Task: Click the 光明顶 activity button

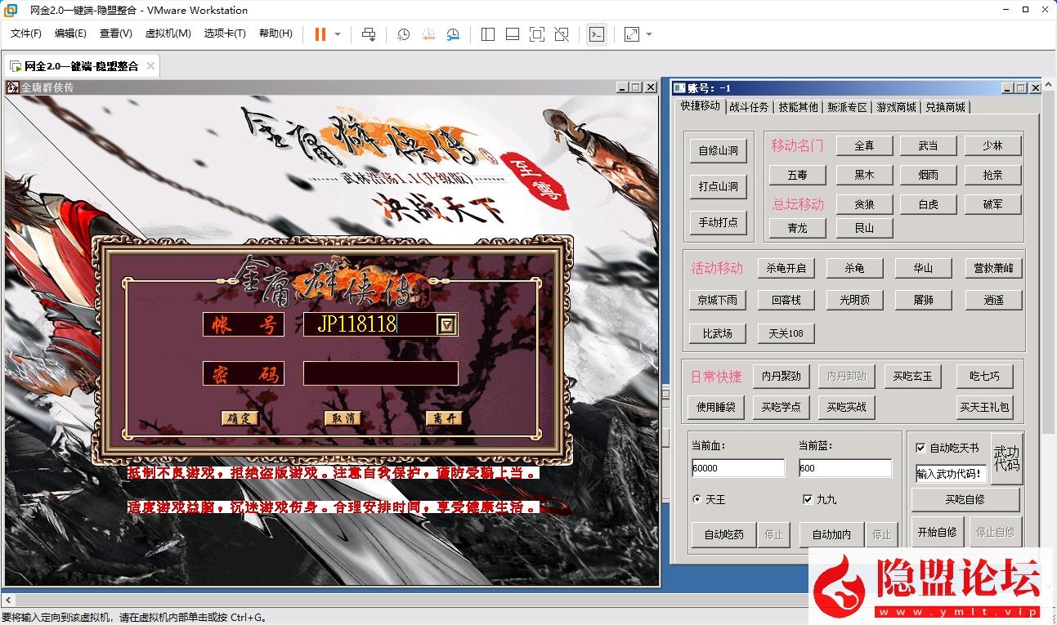Action: pos(854,300)
